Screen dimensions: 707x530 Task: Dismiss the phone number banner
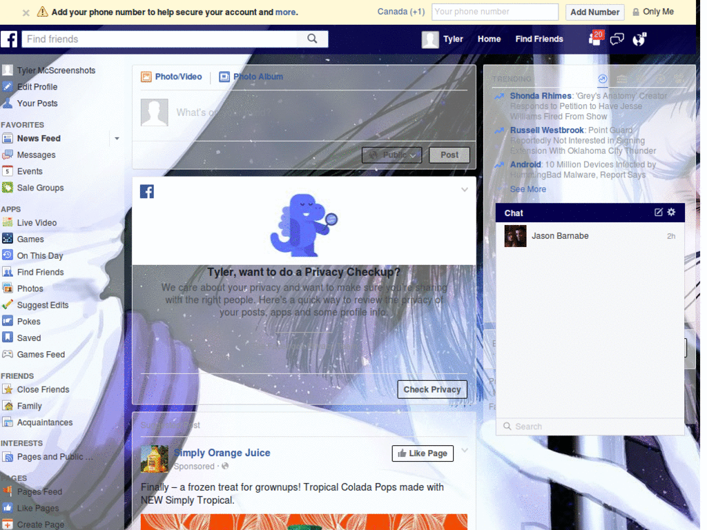[x=26, y=12]
